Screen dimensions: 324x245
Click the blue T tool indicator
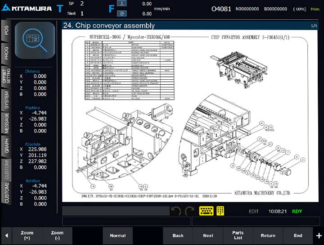pos(60,9)
